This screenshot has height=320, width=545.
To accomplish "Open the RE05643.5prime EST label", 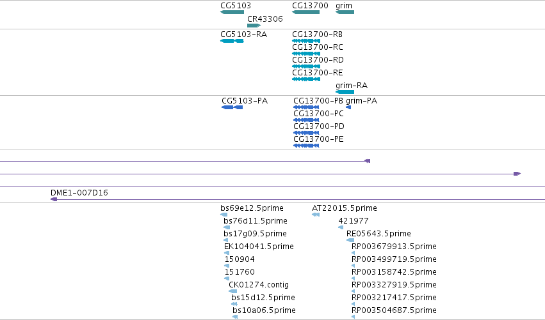I will [378, 234].
